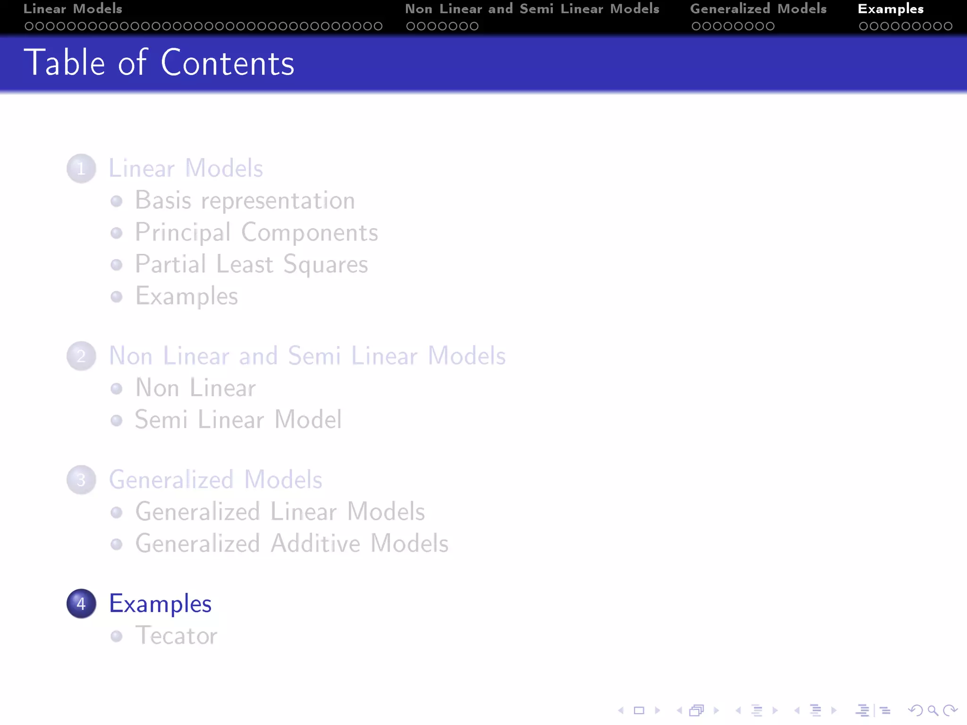Jump to Semi Linear Model subsection
This screenshot has width=967, height=725.
pos(238,420)
